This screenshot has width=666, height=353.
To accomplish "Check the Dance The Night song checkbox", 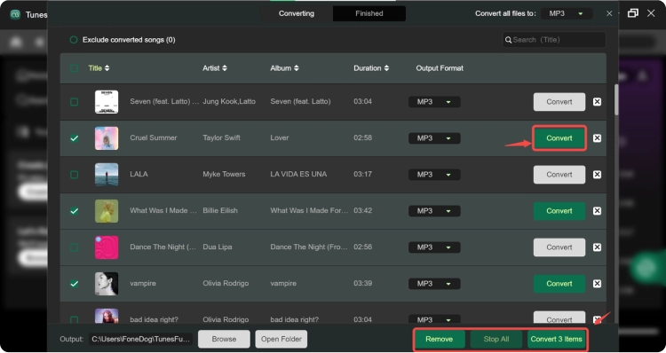I will [x=75, y=247].
